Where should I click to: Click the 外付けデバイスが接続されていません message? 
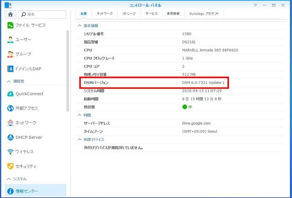[x=114, y=148]
